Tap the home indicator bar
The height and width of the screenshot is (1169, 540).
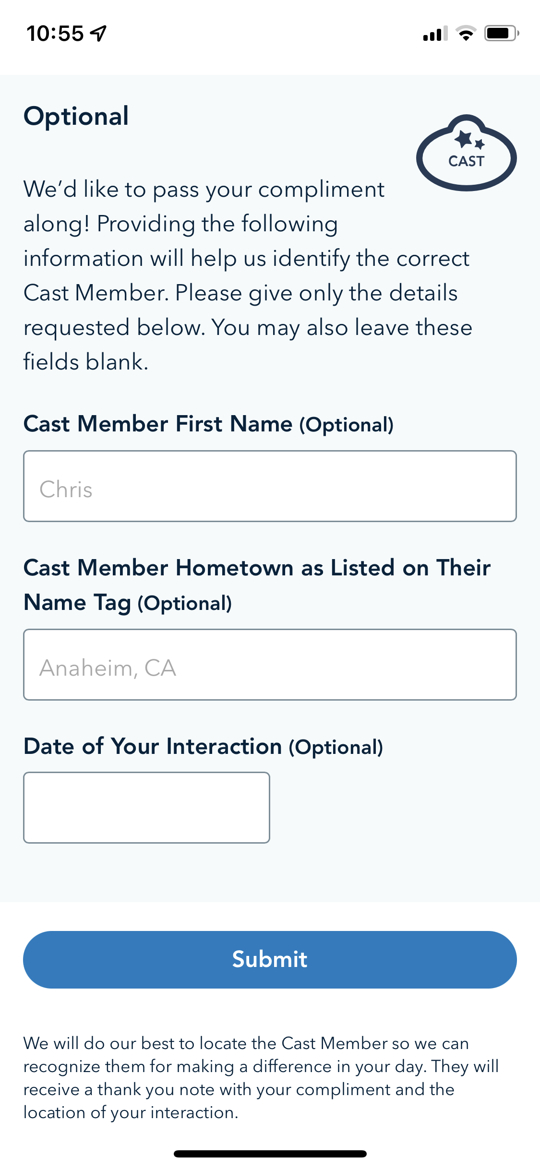(270, 1154)
